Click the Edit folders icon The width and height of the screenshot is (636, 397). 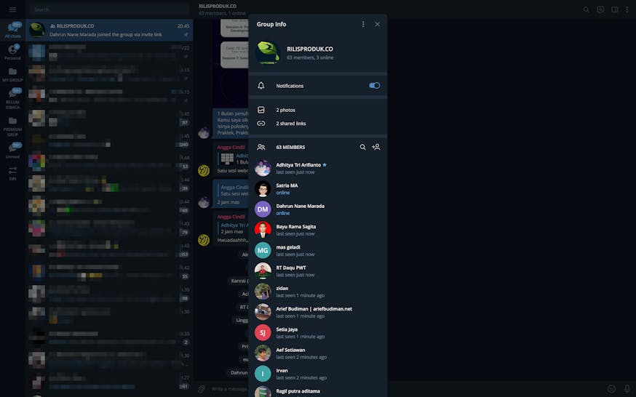tap(12, 173)
